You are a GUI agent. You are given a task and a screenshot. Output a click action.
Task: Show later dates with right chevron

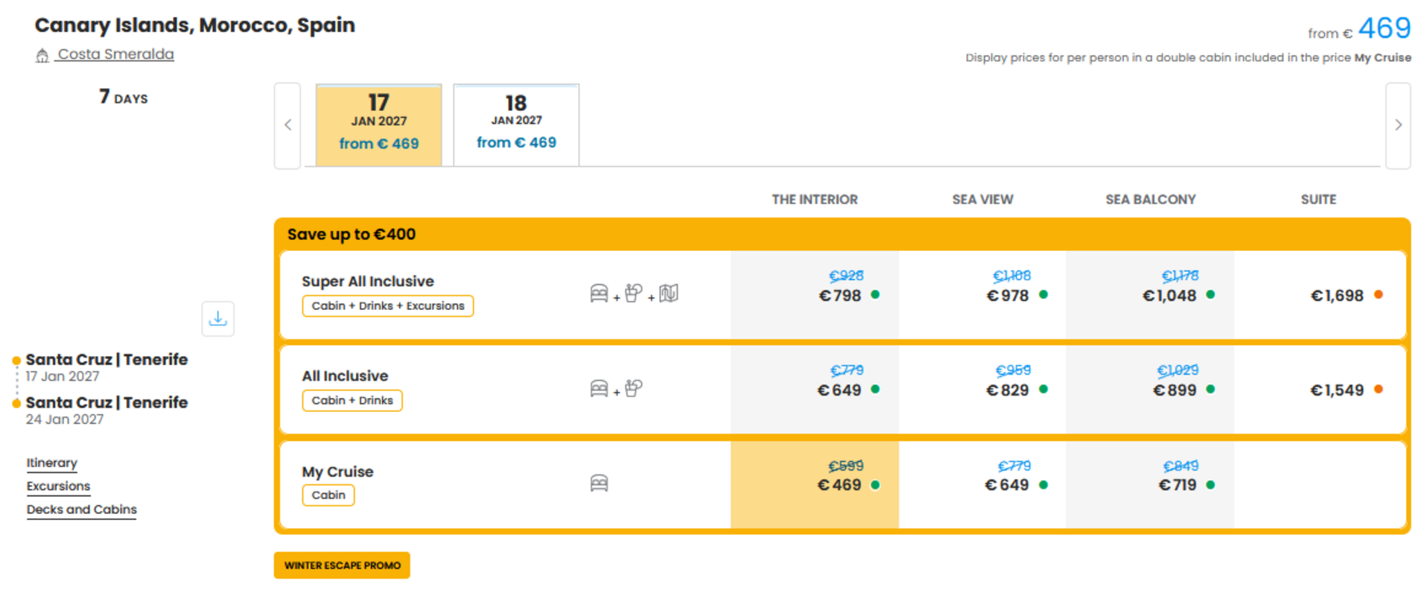tap(1398, 125)
